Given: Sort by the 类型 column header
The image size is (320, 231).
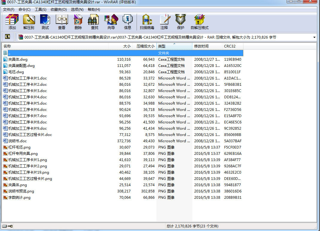Looking at the screenshot, I should [x=174, y=46].
